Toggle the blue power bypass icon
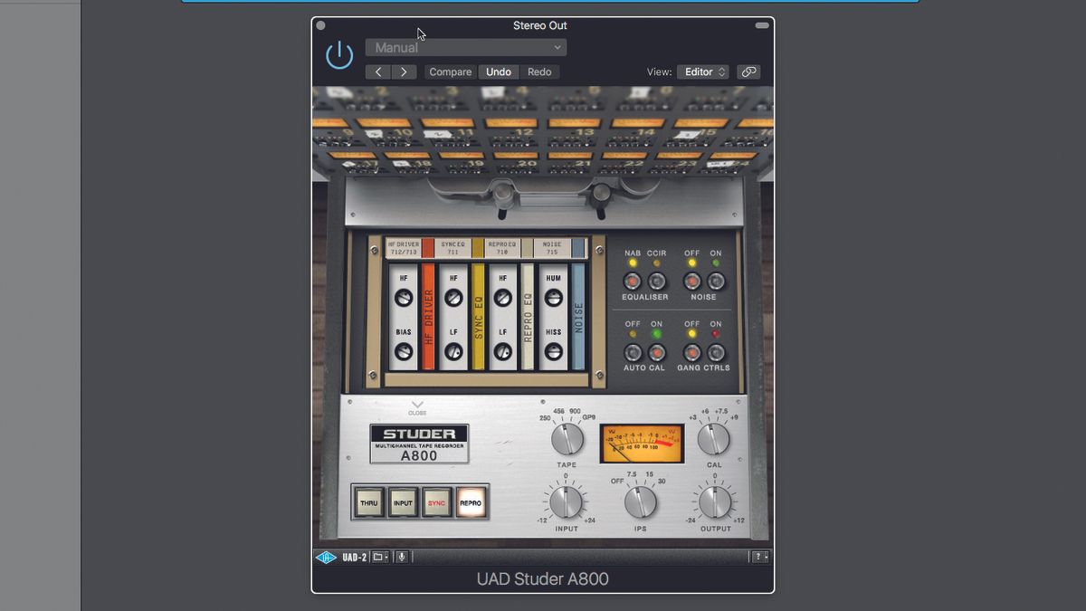 coord(339,53)
